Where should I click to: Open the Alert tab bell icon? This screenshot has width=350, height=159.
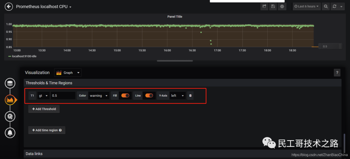point(10,133)
